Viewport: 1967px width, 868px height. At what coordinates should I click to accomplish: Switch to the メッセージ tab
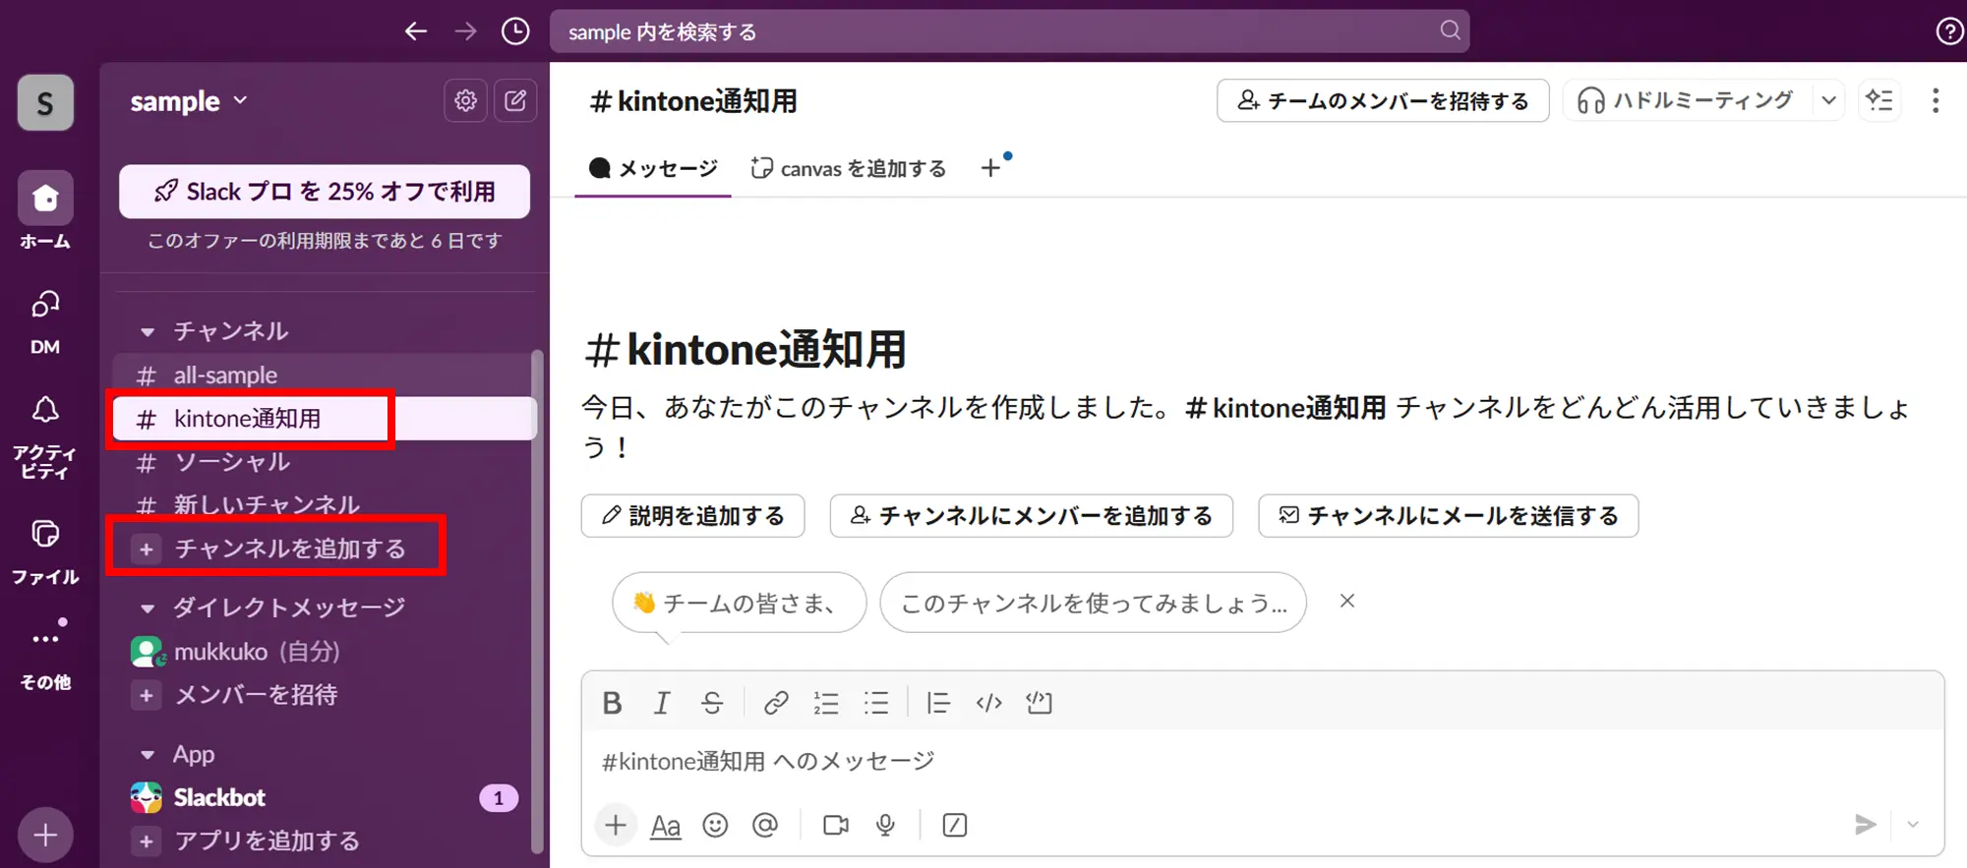653,168
